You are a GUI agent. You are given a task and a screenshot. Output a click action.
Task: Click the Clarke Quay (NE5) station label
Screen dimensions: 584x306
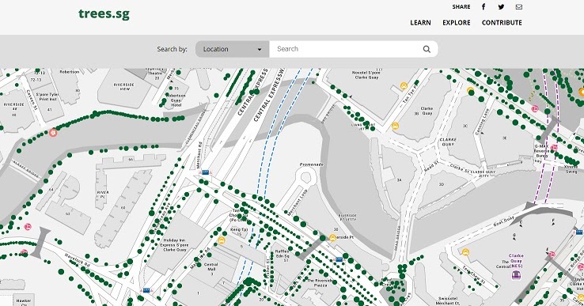(516, 261)
